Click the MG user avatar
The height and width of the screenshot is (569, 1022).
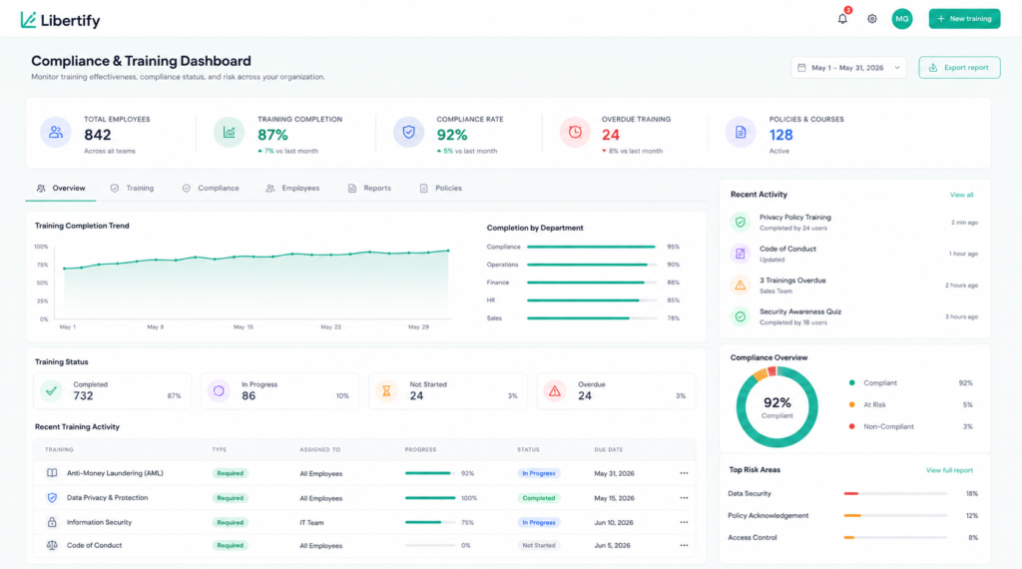pyautogui.click(x=902, y=19)
